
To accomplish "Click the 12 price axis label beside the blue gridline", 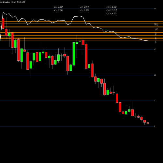I will click(155, 75).
